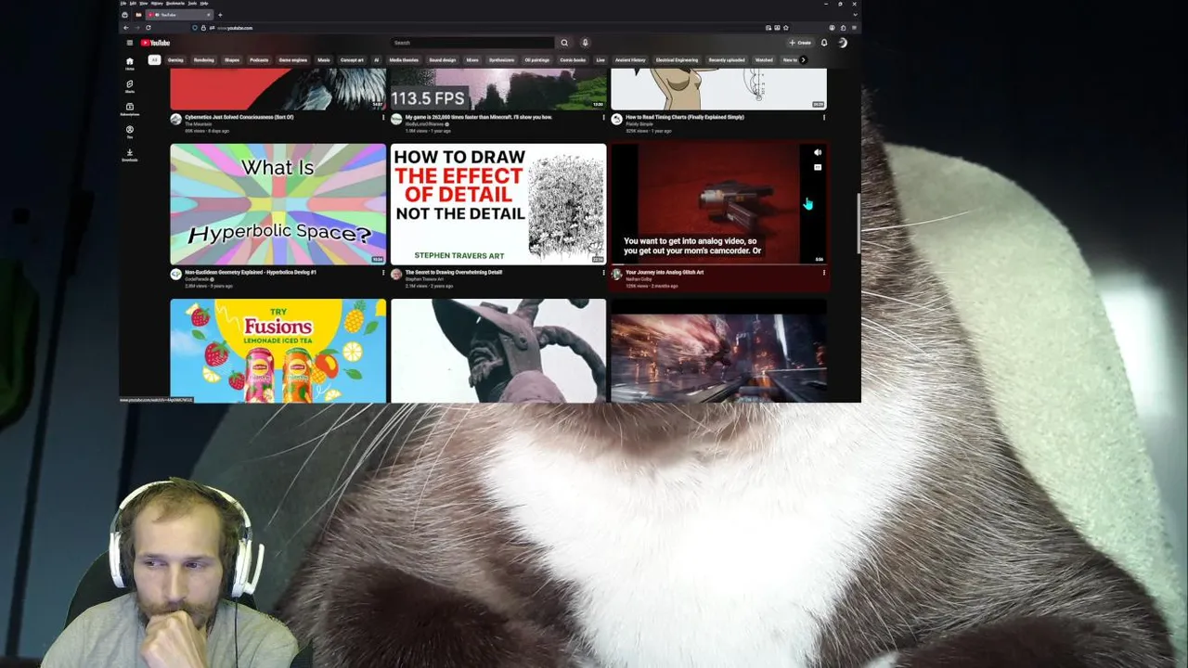Screen dimensions: 1188x668
Task: Select the Ancient History filter chip
Action: click(630, 60)
